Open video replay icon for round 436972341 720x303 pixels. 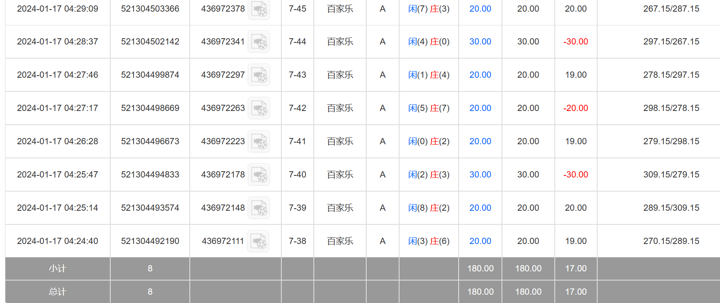point(259,42)
